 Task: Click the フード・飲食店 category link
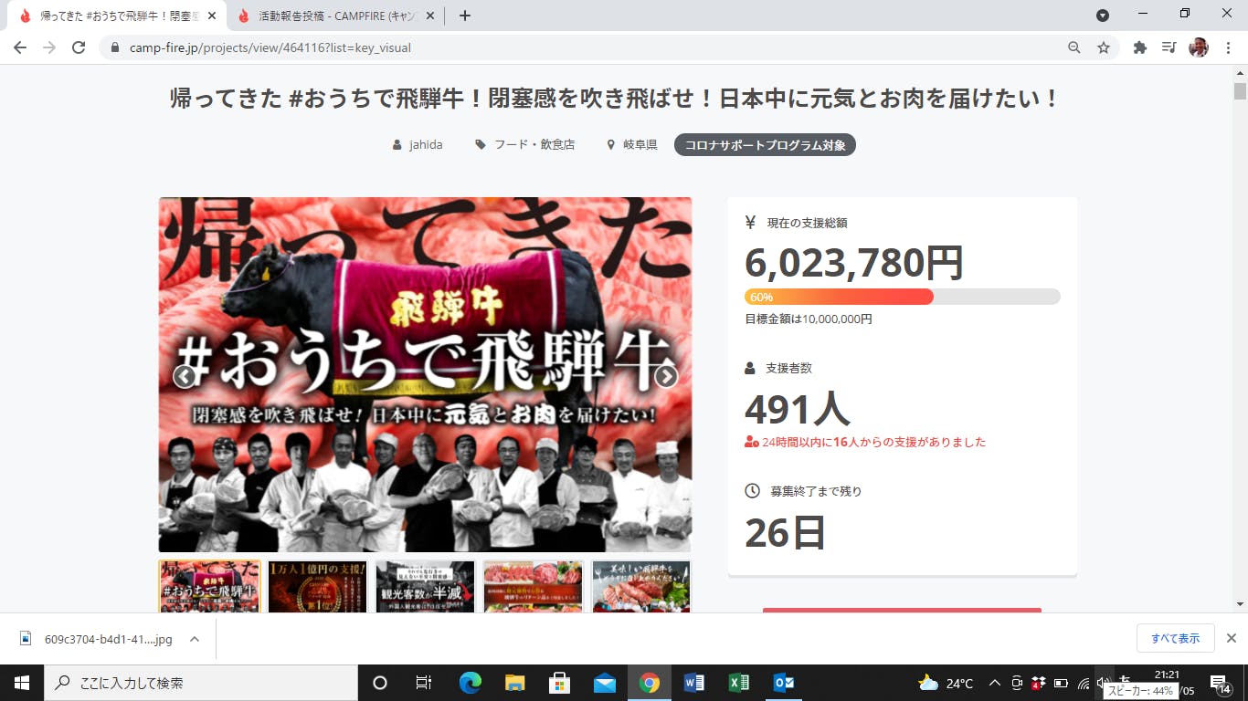[534, 144]
